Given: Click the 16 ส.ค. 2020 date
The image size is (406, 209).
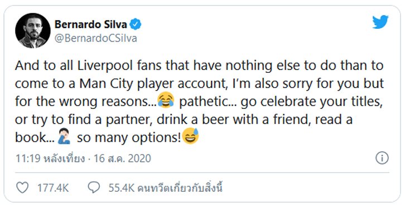Looking at the screenshot, I should pos(122,158).
